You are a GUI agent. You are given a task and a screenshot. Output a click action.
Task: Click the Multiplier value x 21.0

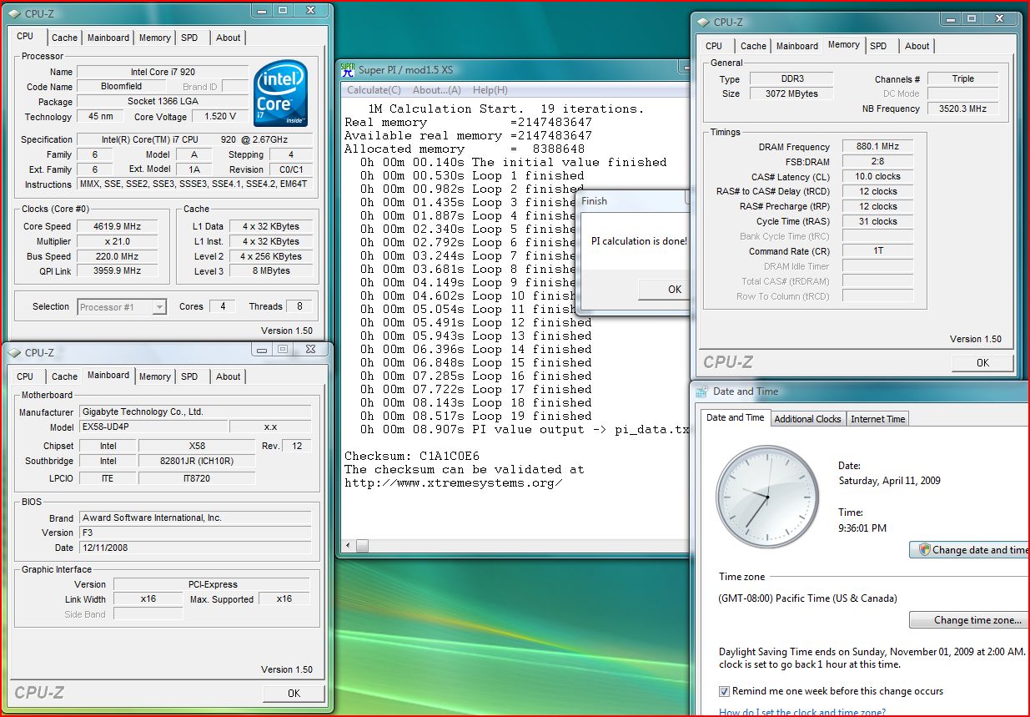(x=118, y=241)
